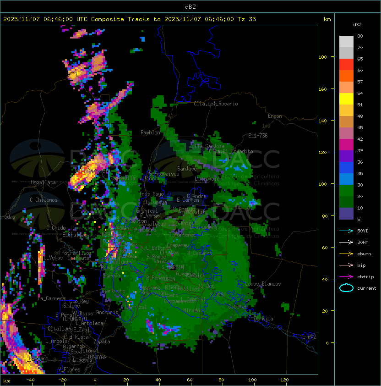Pick the light gray swatch atop the dBZ scale

pyautogui.click(x=346, y=41)
